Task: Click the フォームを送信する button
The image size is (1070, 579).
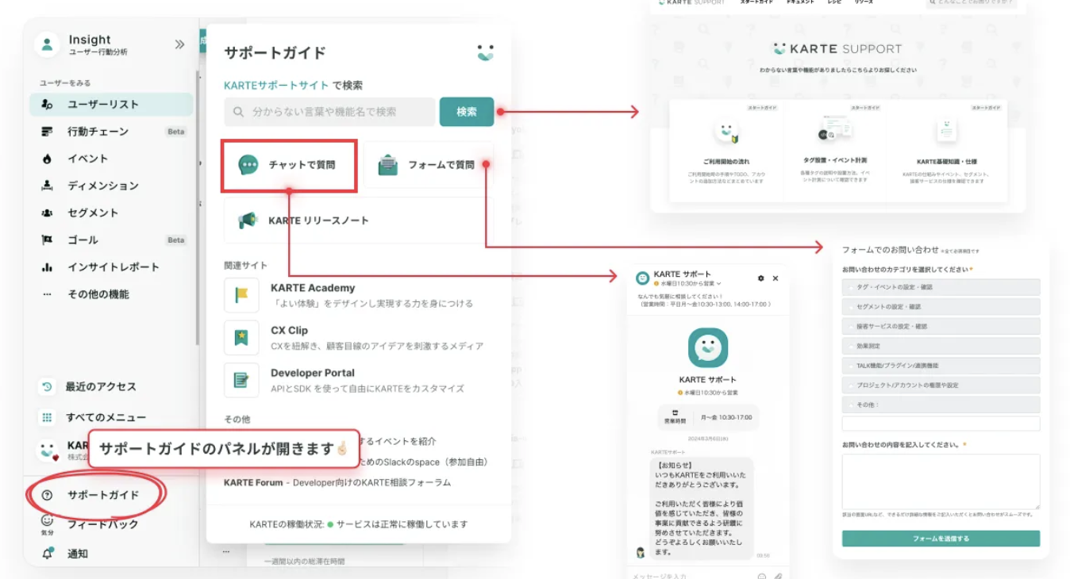Action: pyautogui.click(x=941, y=539)
